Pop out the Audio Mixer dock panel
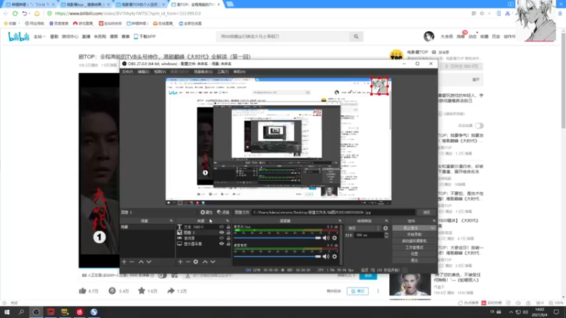Image resolution: width=566 pixels, height=318 pixels. coord(340,220)
